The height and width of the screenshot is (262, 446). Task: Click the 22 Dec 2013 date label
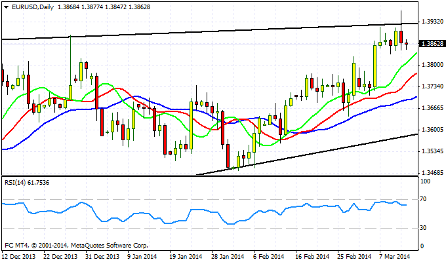(60, 257)
